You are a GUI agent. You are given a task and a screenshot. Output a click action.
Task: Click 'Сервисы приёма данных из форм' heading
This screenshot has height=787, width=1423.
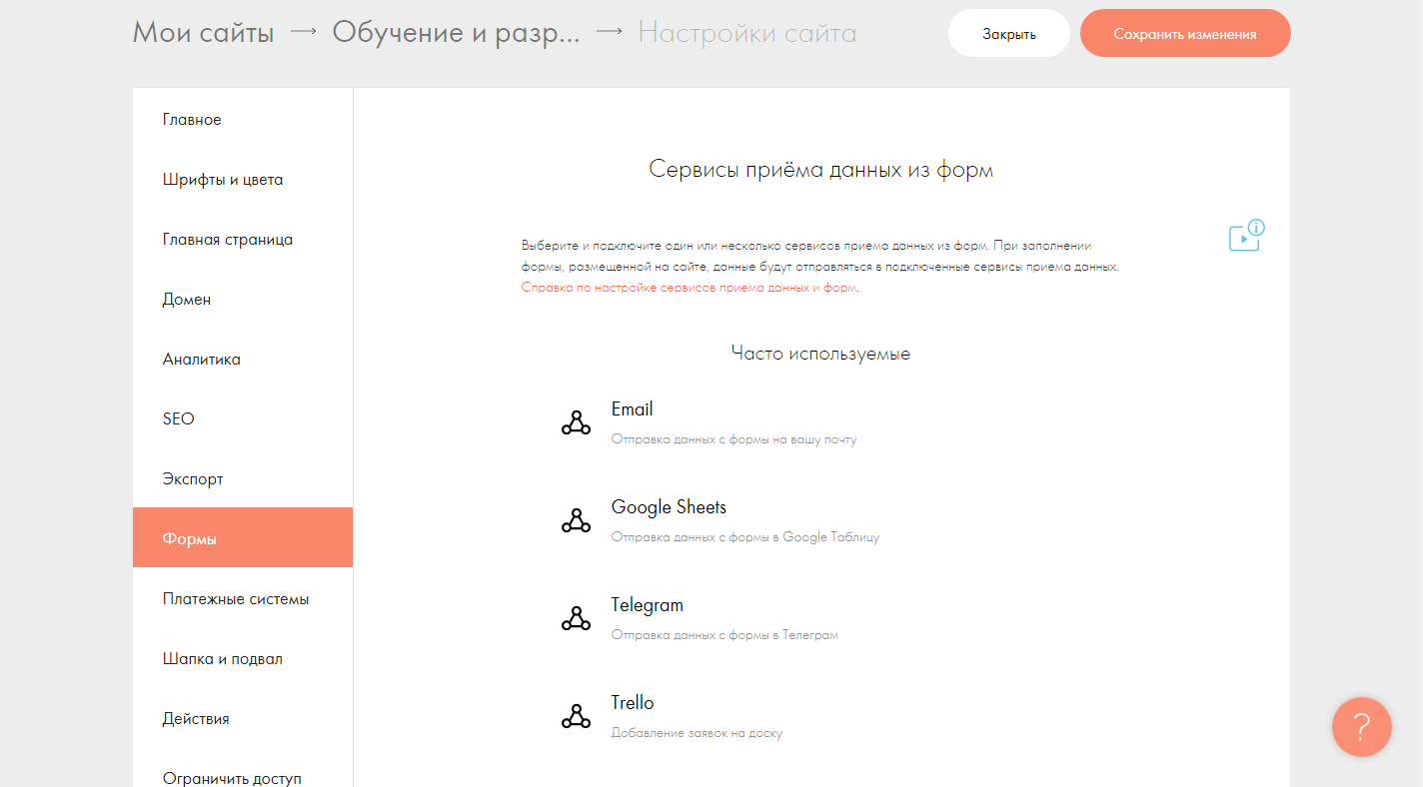pyautogui.click(x=821, y=170)
